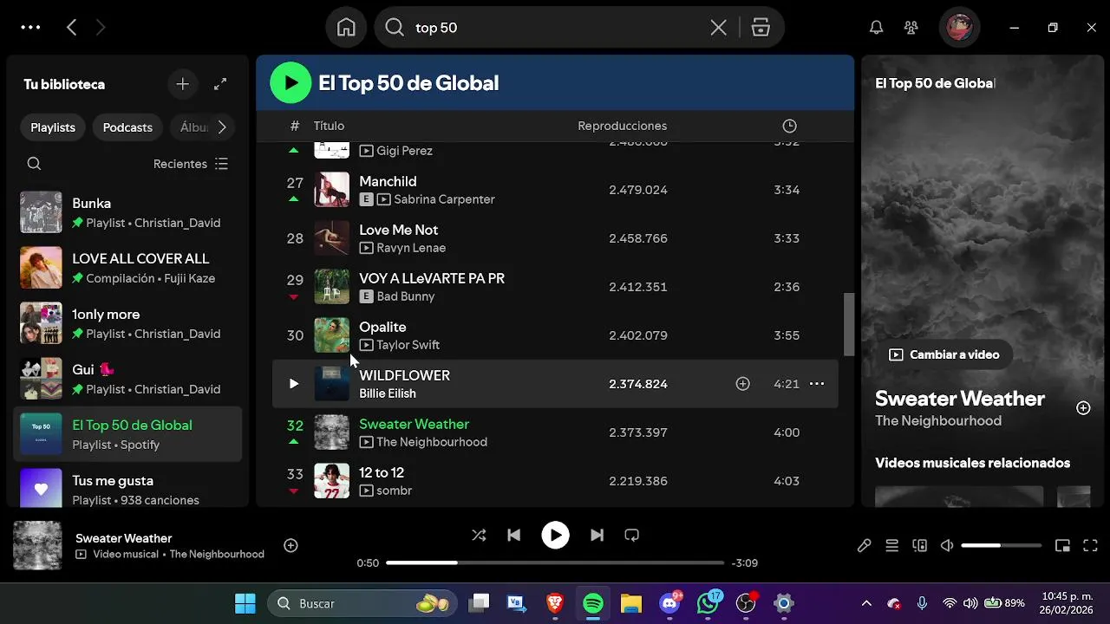Open the Sabrina Carpenter artist link
The width and height of the screenshot is (1110, 624).
point(444,199)
